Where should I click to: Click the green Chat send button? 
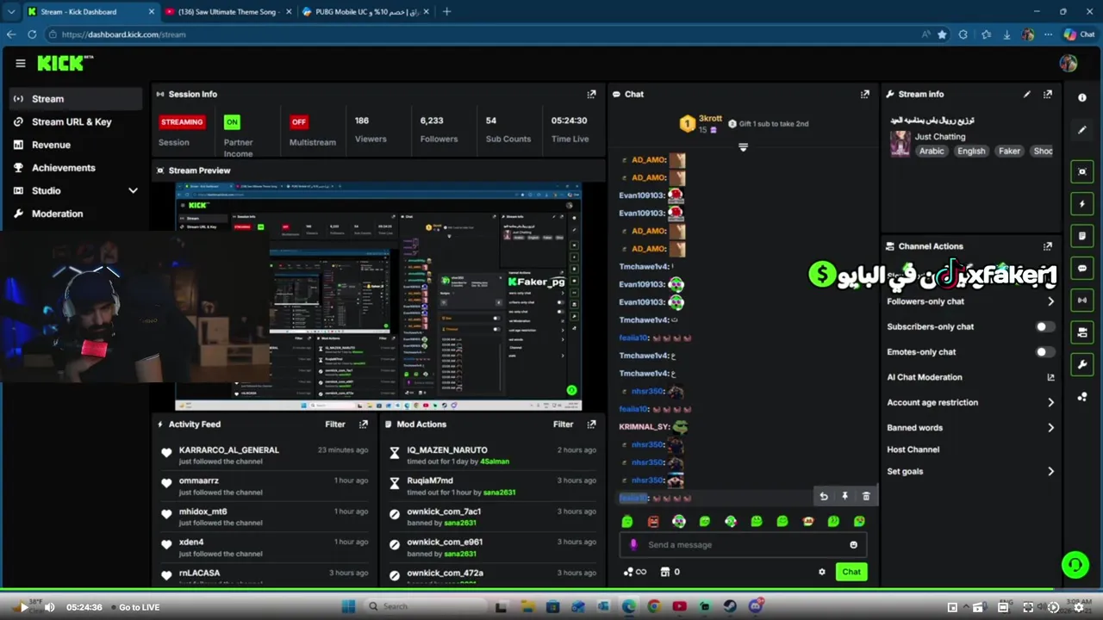click(x=851, y=572)
